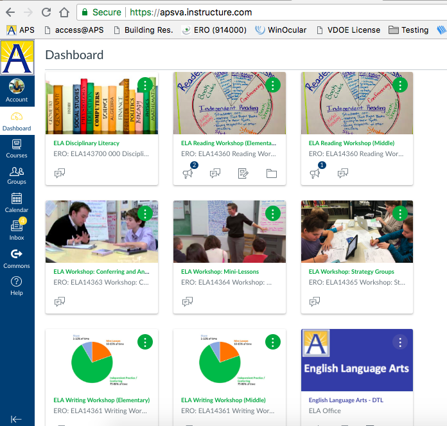Open discussions for ELA Reading Workshop Middle
This screenshot has width=447, height=426.
pyautogui.click(x=343, y=173)
